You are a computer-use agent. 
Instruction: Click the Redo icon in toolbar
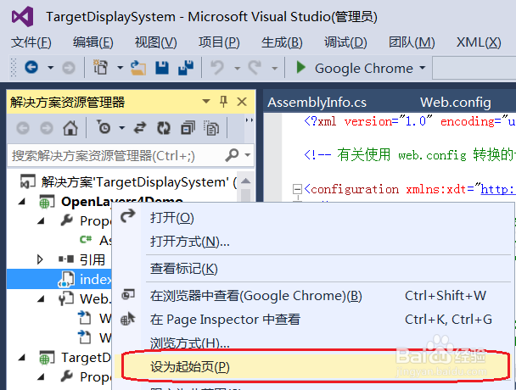click(x=255, y=68)
